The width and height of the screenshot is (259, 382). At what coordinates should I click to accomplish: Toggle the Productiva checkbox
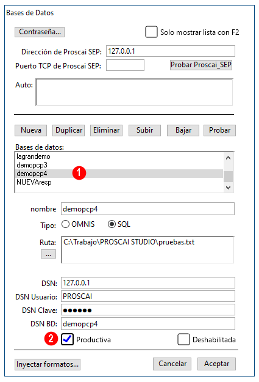coord(67,339)
